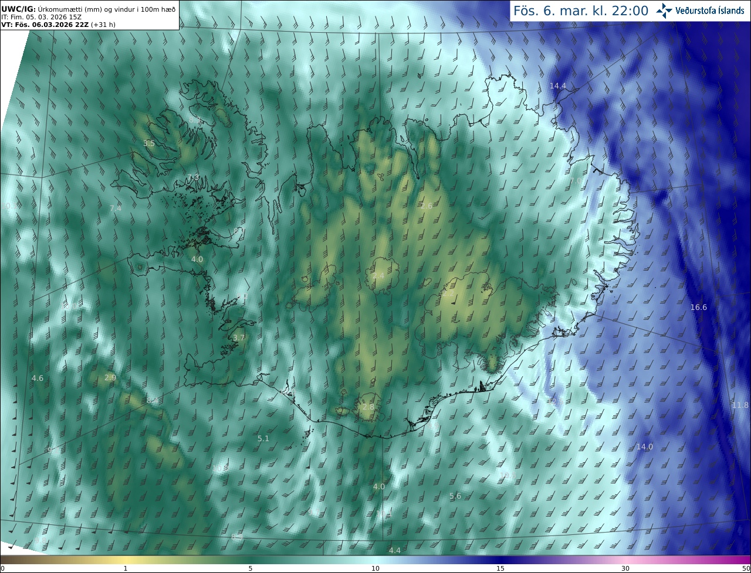Click the 2.4 value on the map
The width and height of the screenshot is (751, 573).
(378, 275)
